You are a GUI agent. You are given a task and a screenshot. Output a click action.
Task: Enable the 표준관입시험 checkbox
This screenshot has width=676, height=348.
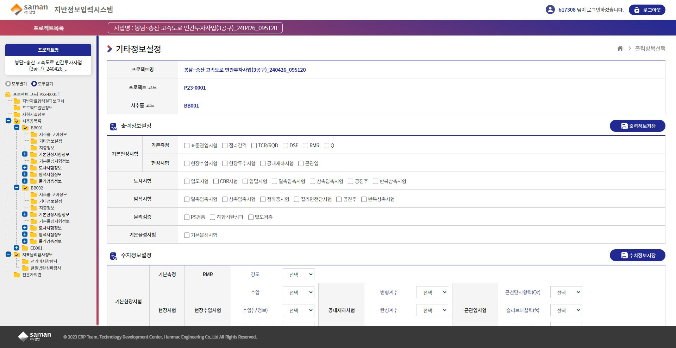coord(187,146)
